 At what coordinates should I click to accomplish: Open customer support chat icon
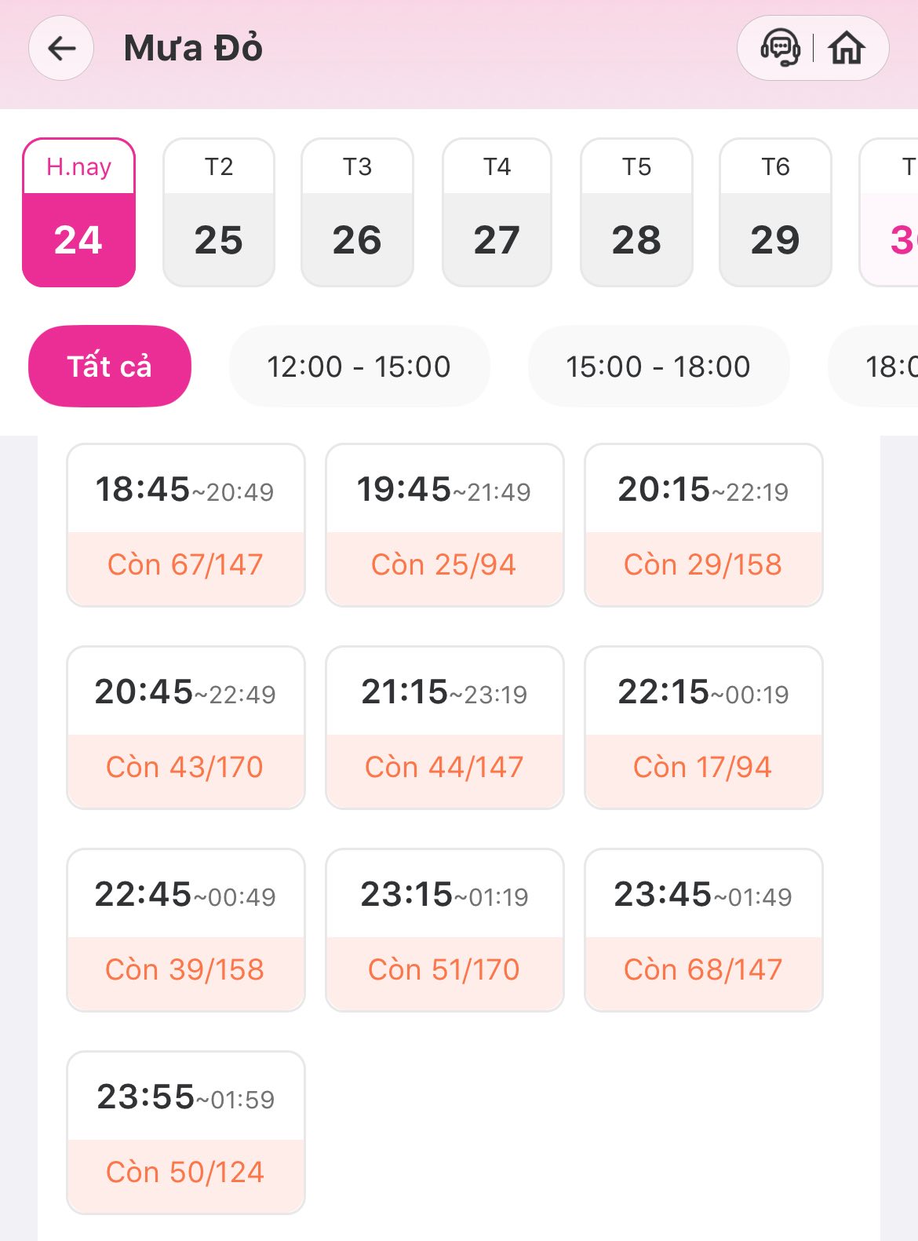[780, 49]
